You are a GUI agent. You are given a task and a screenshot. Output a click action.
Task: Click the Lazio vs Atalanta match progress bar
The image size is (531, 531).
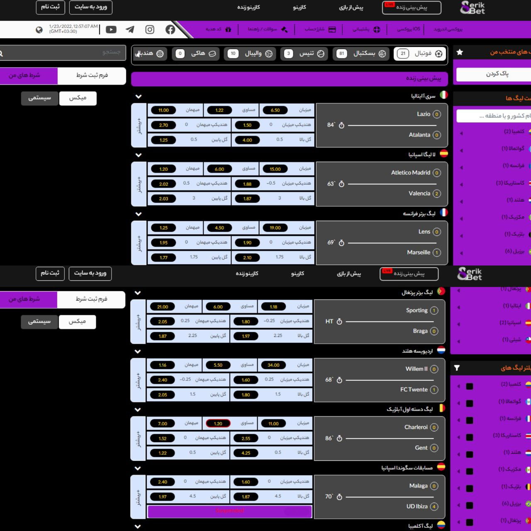coord(392,125)
